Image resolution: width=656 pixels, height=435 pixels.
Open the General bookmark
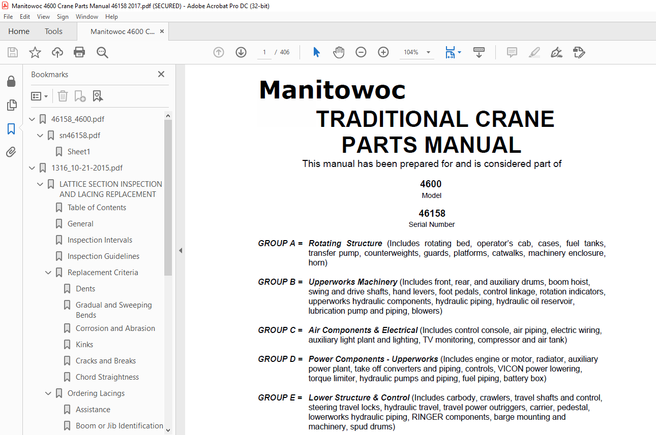[80, 224]
